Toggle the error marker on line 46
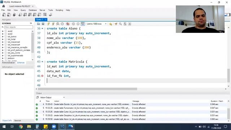 [x=42, y=76]
